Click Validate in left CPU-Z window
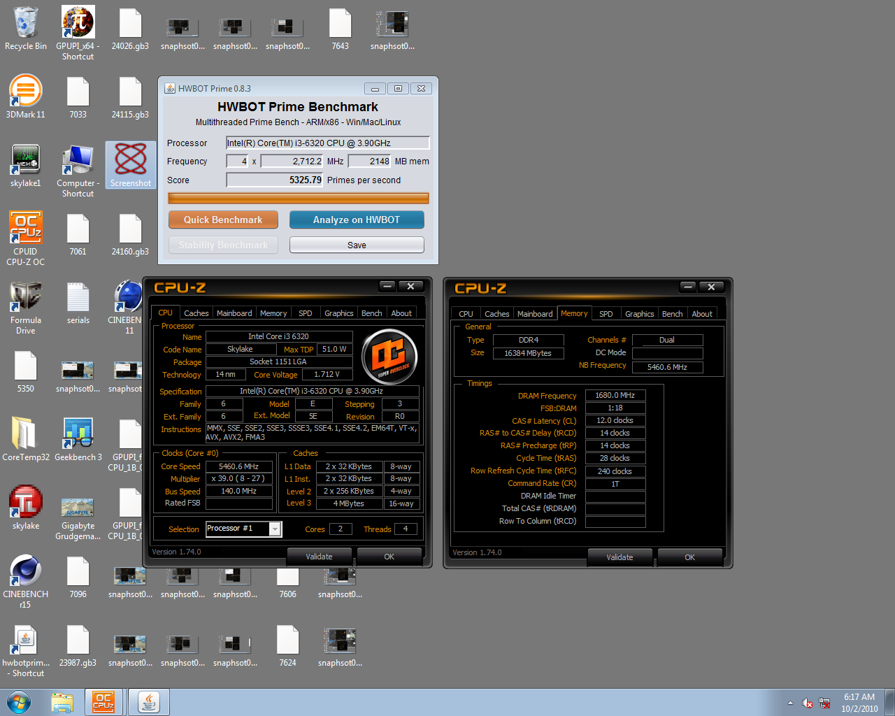The height and width of the screenshot is (716, 895). pos(319,557)
